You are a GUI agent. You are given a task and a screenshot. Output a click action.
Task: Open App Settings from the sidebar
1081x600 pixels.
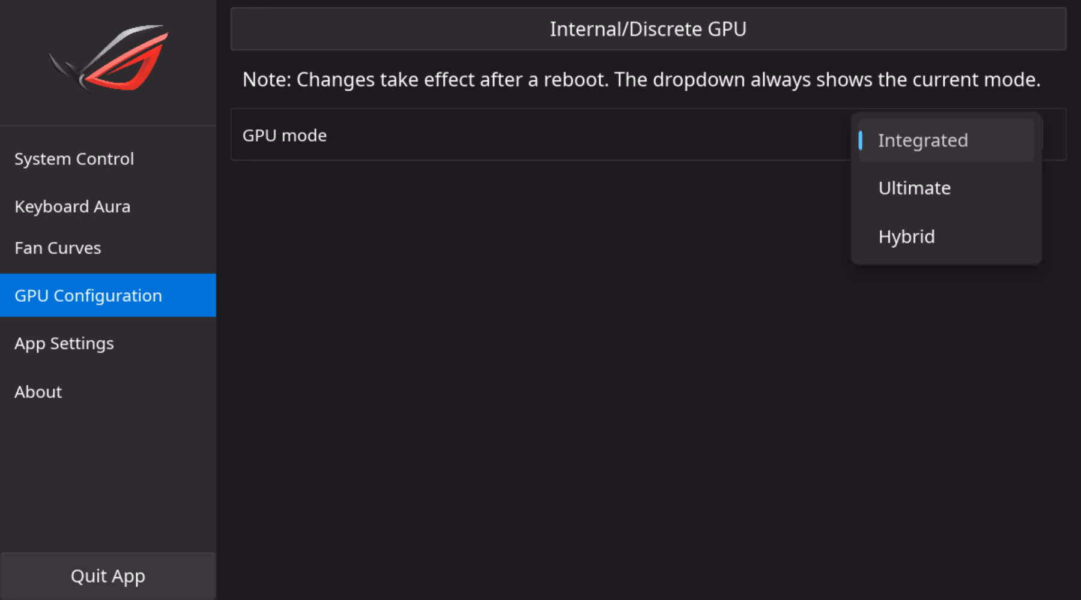point(64,344)
